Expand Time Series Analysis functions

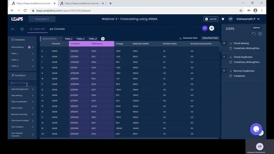pos(33,121)
